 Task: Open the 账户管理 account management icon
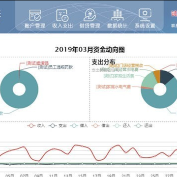click(x=35, y=15)
